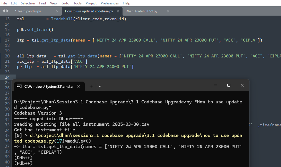Click the cmd icon in the terminal tab
This screenshot has width=281, height=167.
(x=19, y=87)
